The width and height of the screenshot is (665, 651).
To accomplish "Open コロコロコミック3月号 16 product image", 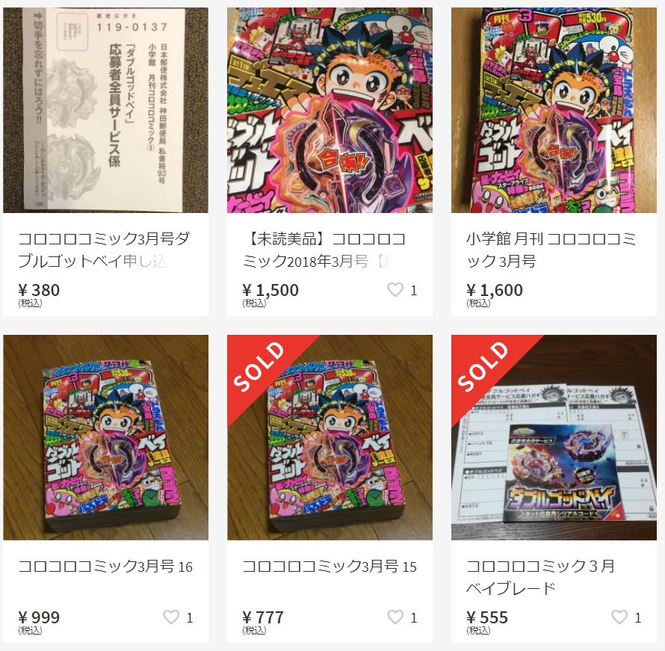I will (105, 437).
